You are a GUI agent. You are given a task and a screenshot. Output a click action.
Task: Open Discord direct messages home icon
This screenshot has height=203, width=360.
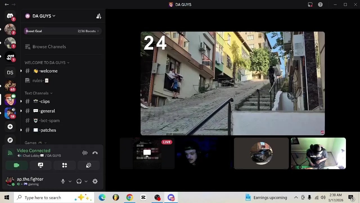pos(10,16)
